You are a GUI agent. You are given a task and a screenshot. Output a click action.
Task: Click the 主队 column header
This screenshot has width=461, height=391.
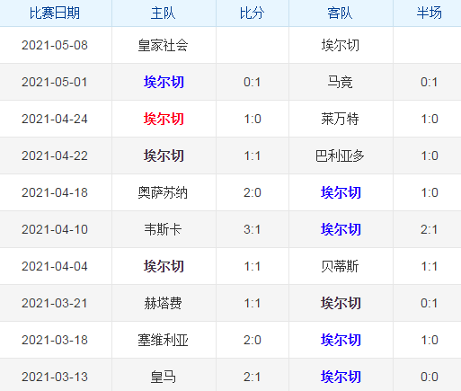[164, 13]
